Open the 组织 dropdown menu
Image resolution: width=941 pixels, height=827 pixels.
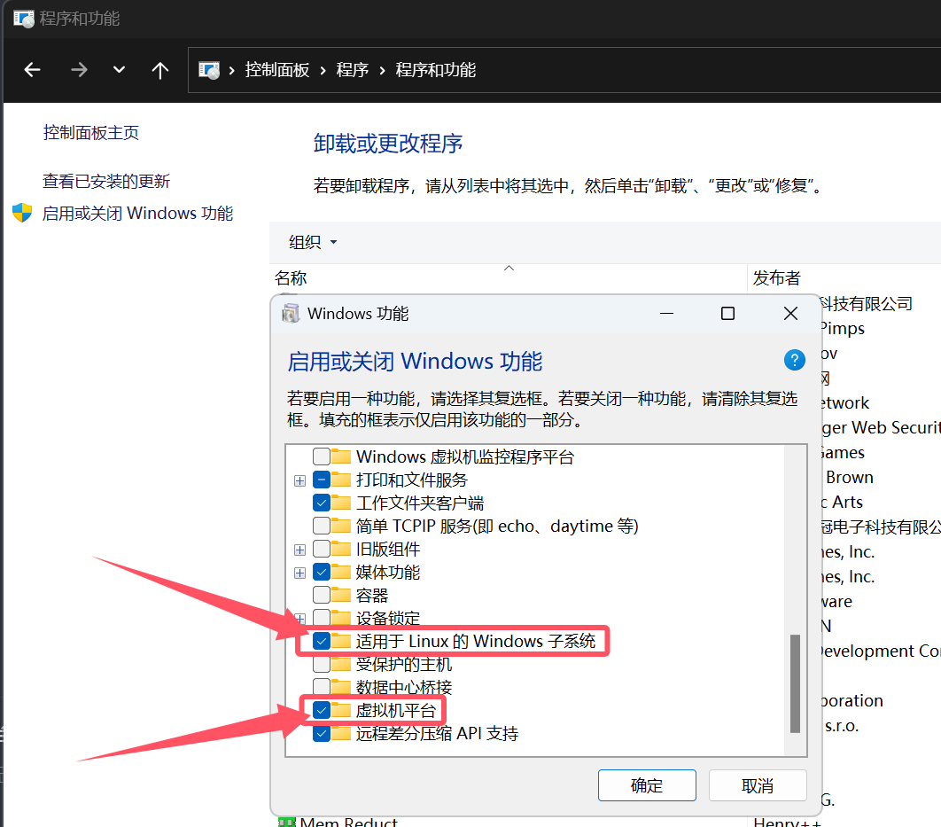point(313,242)
